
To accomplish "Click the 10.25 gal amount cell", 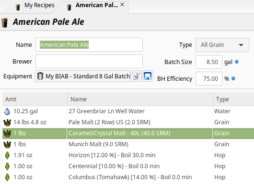I will point(26,111).
